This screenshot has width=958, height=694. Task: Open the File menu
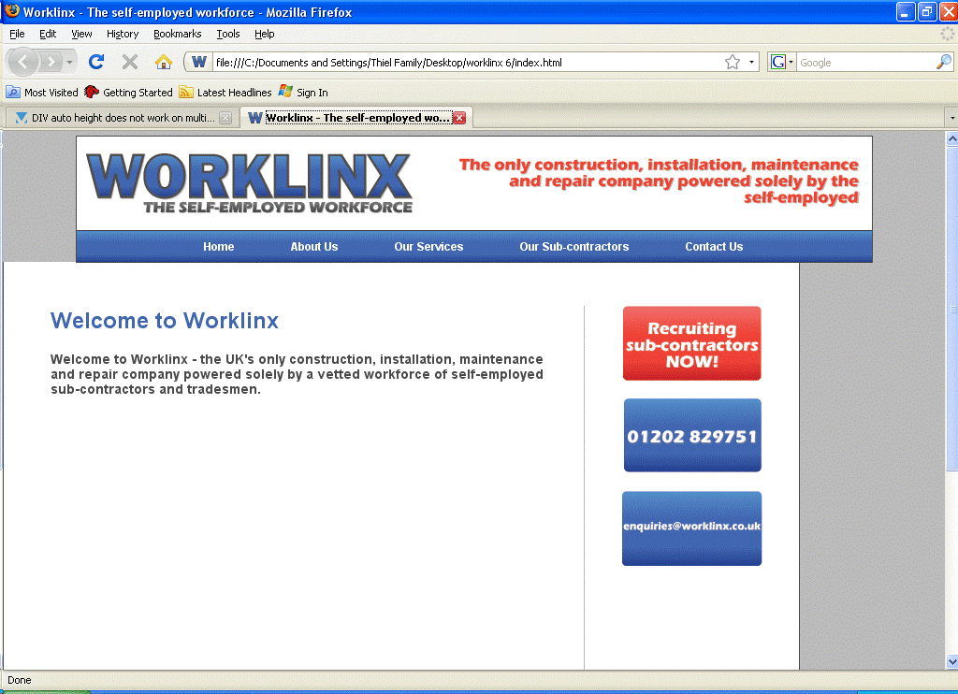pyautogui.click(x=17, y=34)
